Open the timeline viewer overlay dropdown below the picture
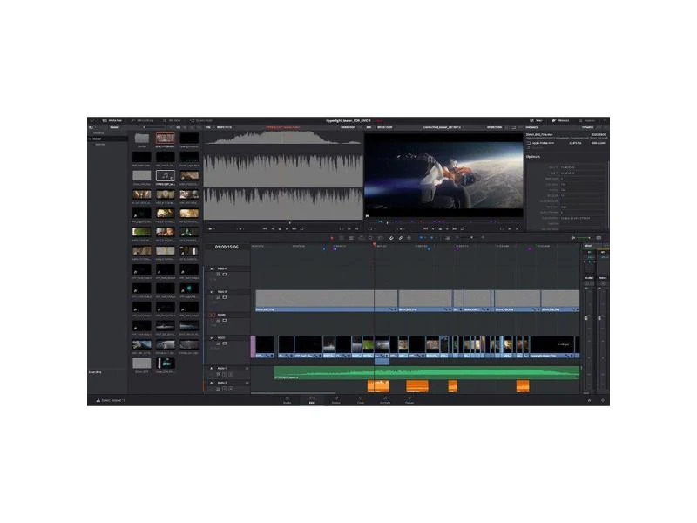 371,228
